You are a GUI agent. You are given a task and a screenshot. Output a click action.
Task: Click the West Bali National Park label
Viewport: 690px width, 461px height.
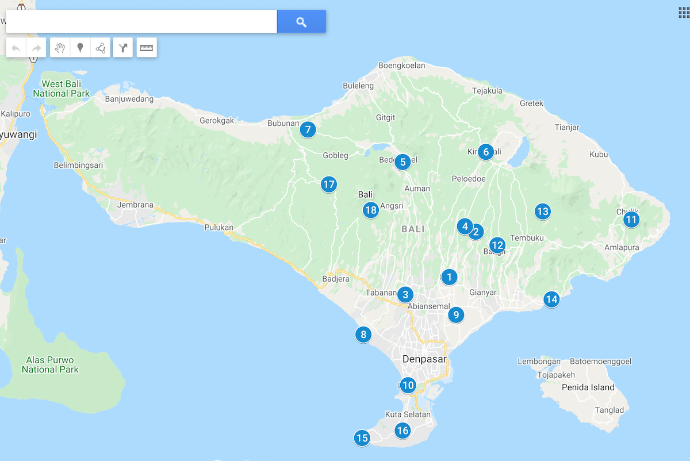pos(61,89)
